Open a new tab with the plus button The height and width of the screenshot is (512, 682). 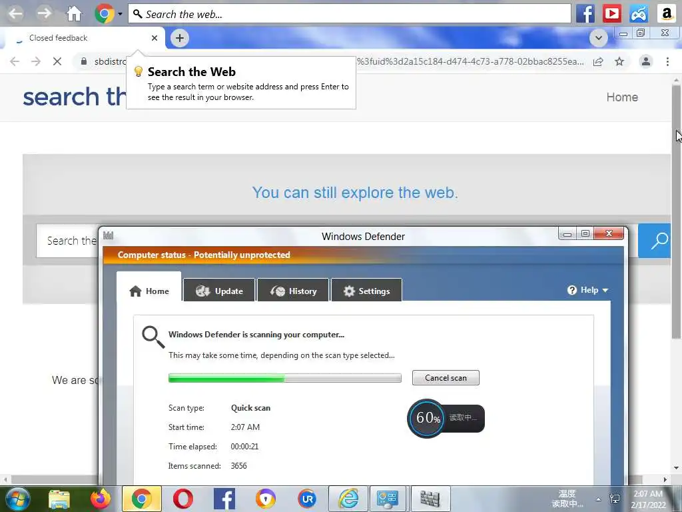pyautogui.click(x=180, y=38)
